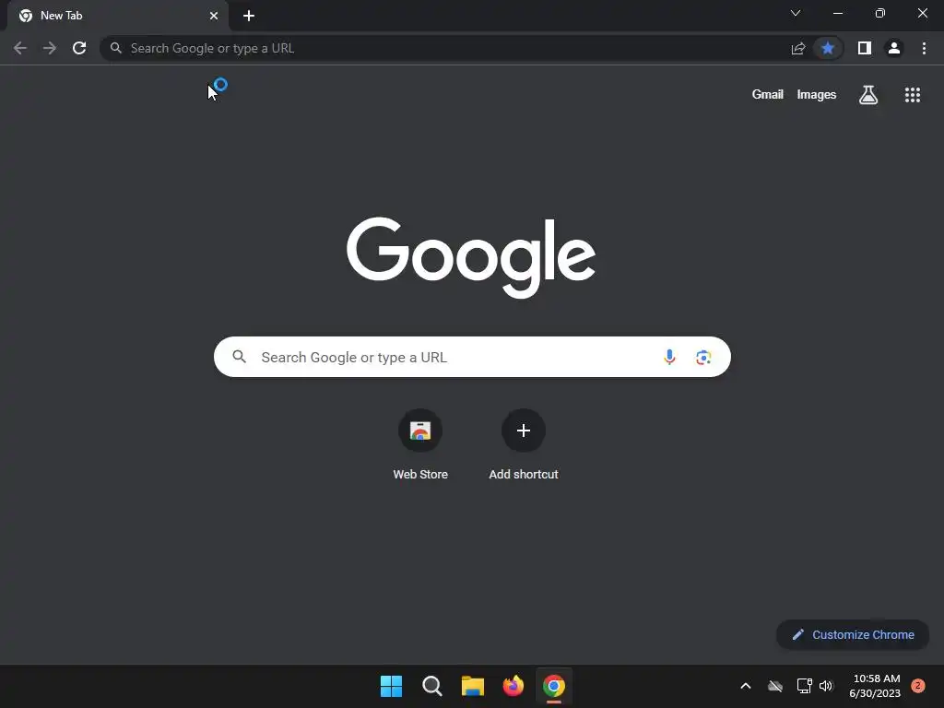Bookmark this tab with the star icon
Viewport: 944px width, 708px height.
click(828, 48)
